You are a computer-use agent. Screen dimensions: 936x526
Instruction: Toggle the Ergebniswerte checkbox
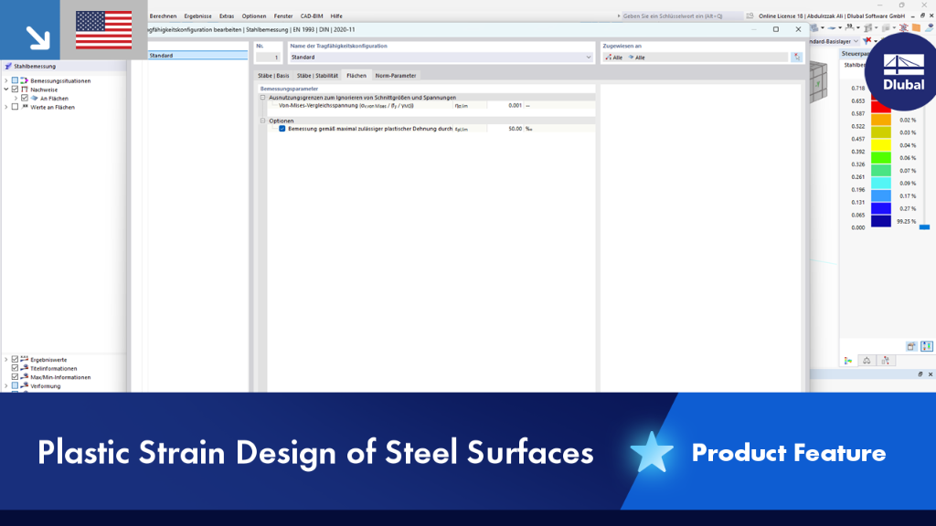15,360
